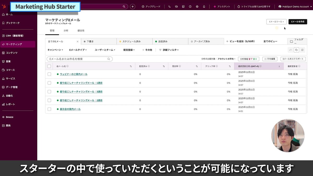
Task: Click the settings gear in top bar
Action: (197, 6)
